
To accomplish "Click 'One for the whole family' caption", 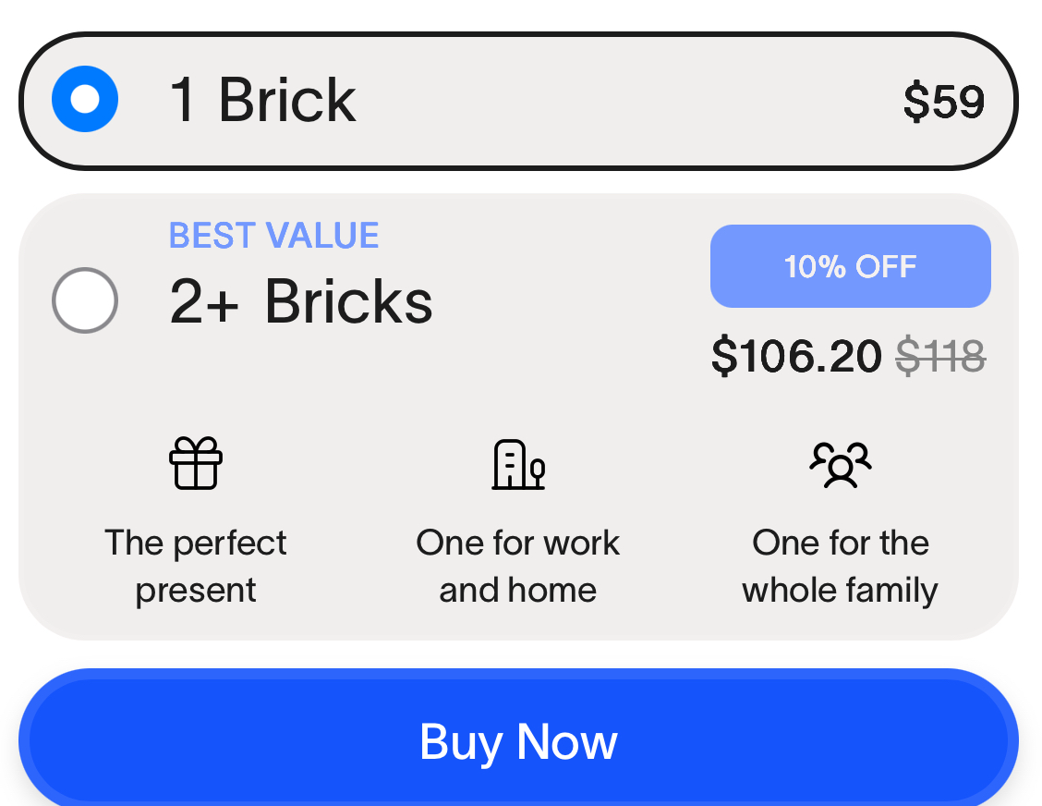I will point(840,566).
